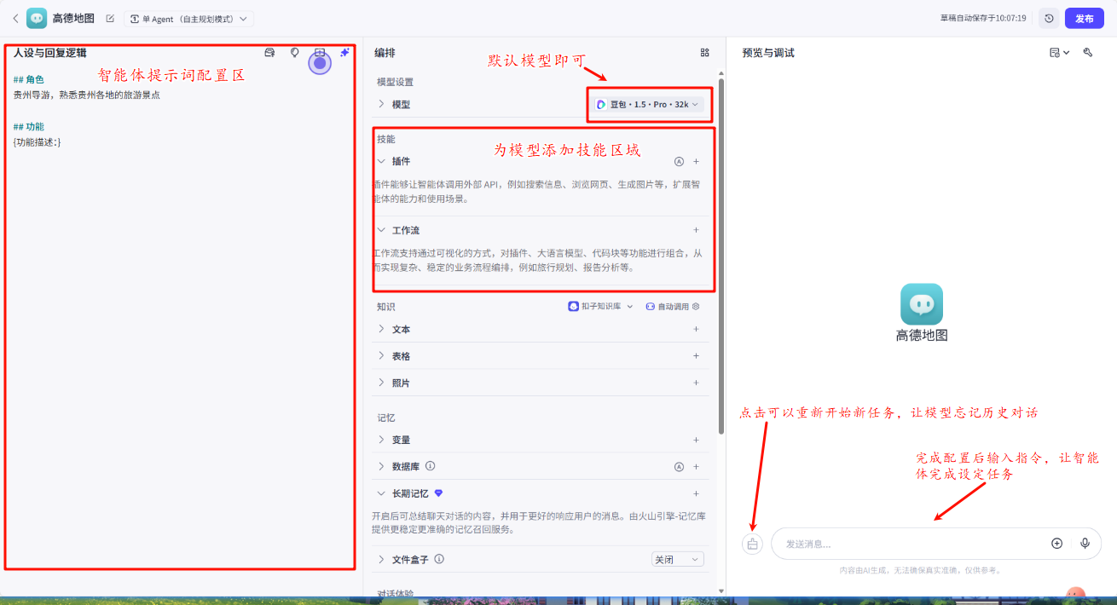Click the back arrow next to 高德地图
Image resolution: width=1117 pixels, height=605 pixels.
point(14,18)
